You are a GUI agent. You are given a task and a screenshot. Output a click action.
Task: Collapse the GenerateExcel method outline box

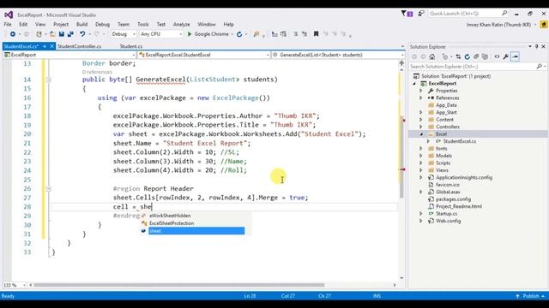tap(48, 80)
